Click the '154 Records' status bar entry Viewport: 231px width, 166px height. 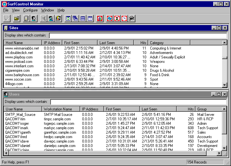205,162
